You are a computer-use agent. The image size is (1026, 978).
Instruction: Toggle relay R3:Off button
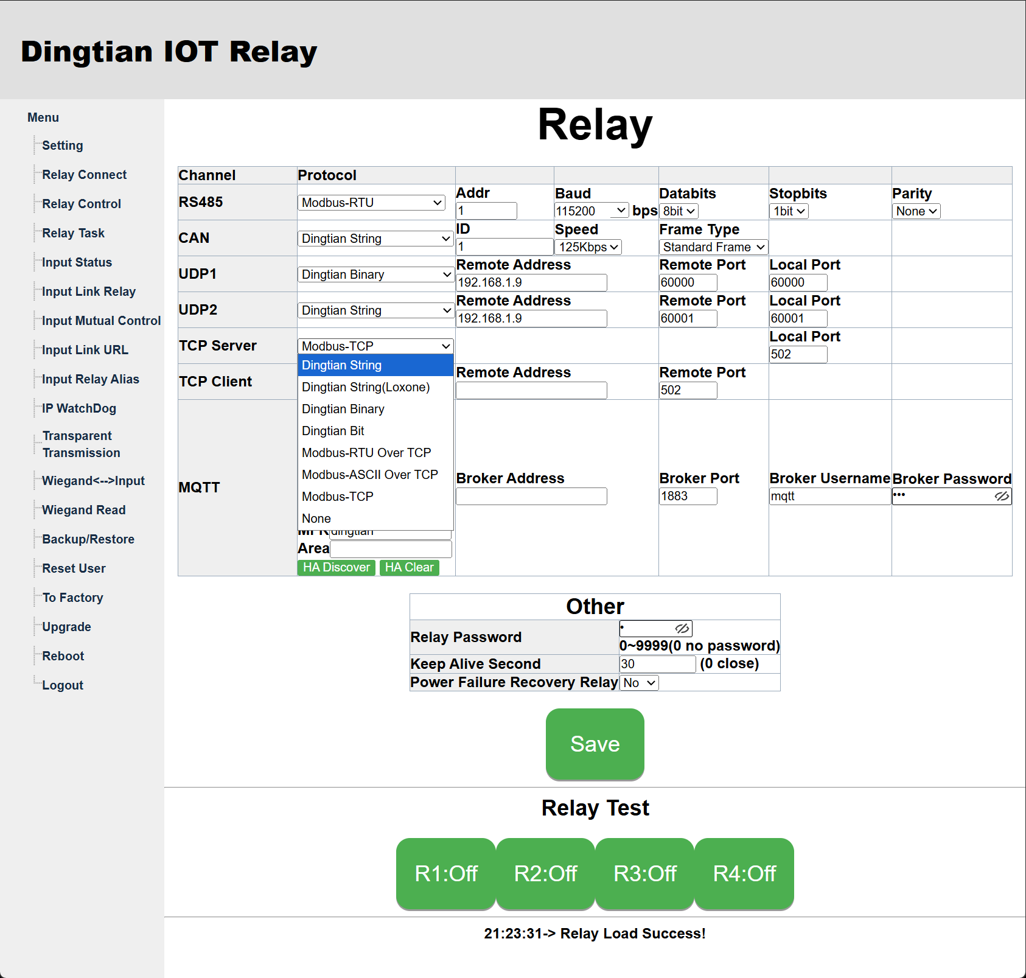pyautogui.click(x=645, y=873)
